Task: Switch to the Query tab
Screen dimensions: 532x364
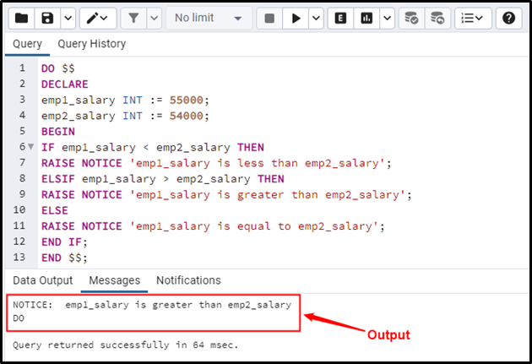Action: tap(28, 44)
